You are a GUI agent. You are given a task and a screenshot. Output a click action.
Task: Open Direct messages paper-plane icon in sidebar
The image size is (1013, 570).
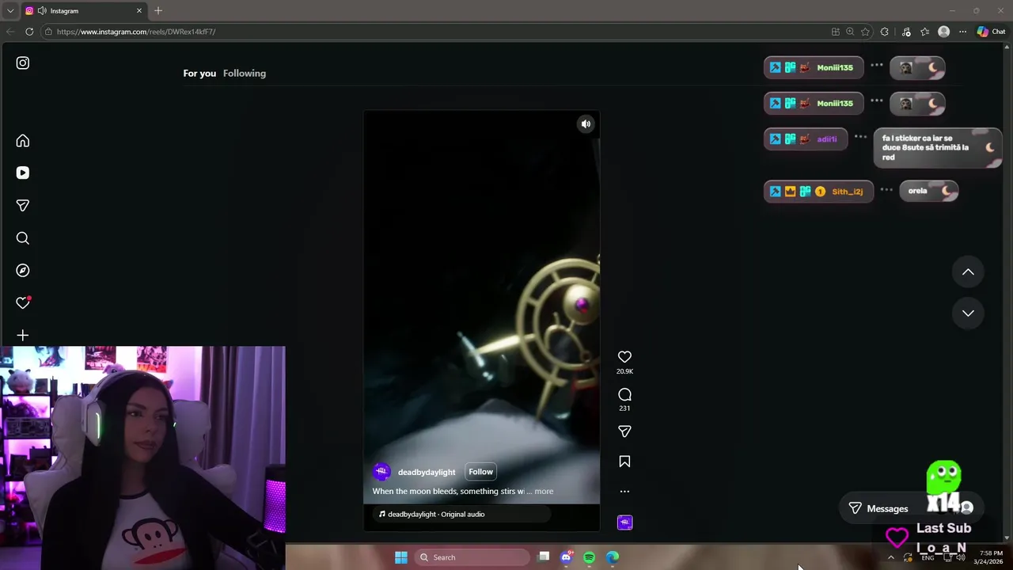(23, 205)
